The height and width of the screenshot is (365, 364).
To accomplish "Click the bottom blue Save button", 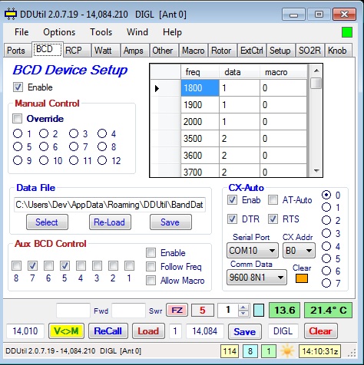I will (245, 331).
